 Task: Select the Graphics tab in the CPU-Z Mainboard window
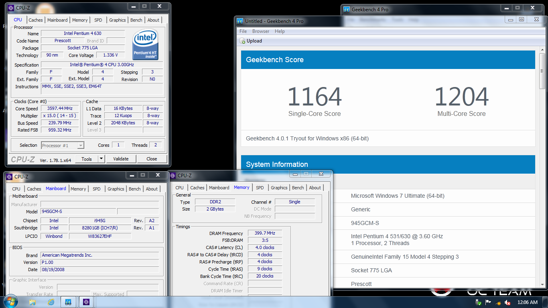[x=116, y=189]
